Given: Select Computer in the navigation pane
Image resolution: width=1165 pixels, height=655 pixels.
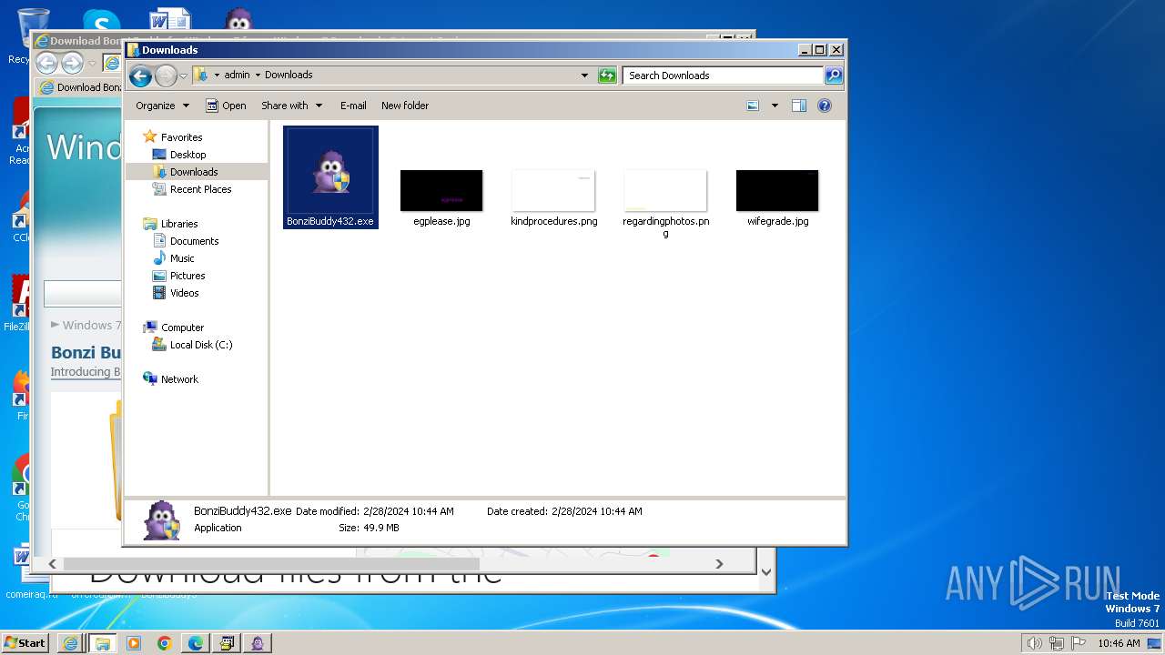Looking at the screenshot, I should pos(182,327).
